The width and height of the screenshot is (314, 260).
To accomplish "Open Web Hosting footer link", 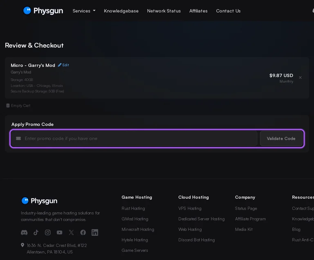I will click(x=190, y=229).
